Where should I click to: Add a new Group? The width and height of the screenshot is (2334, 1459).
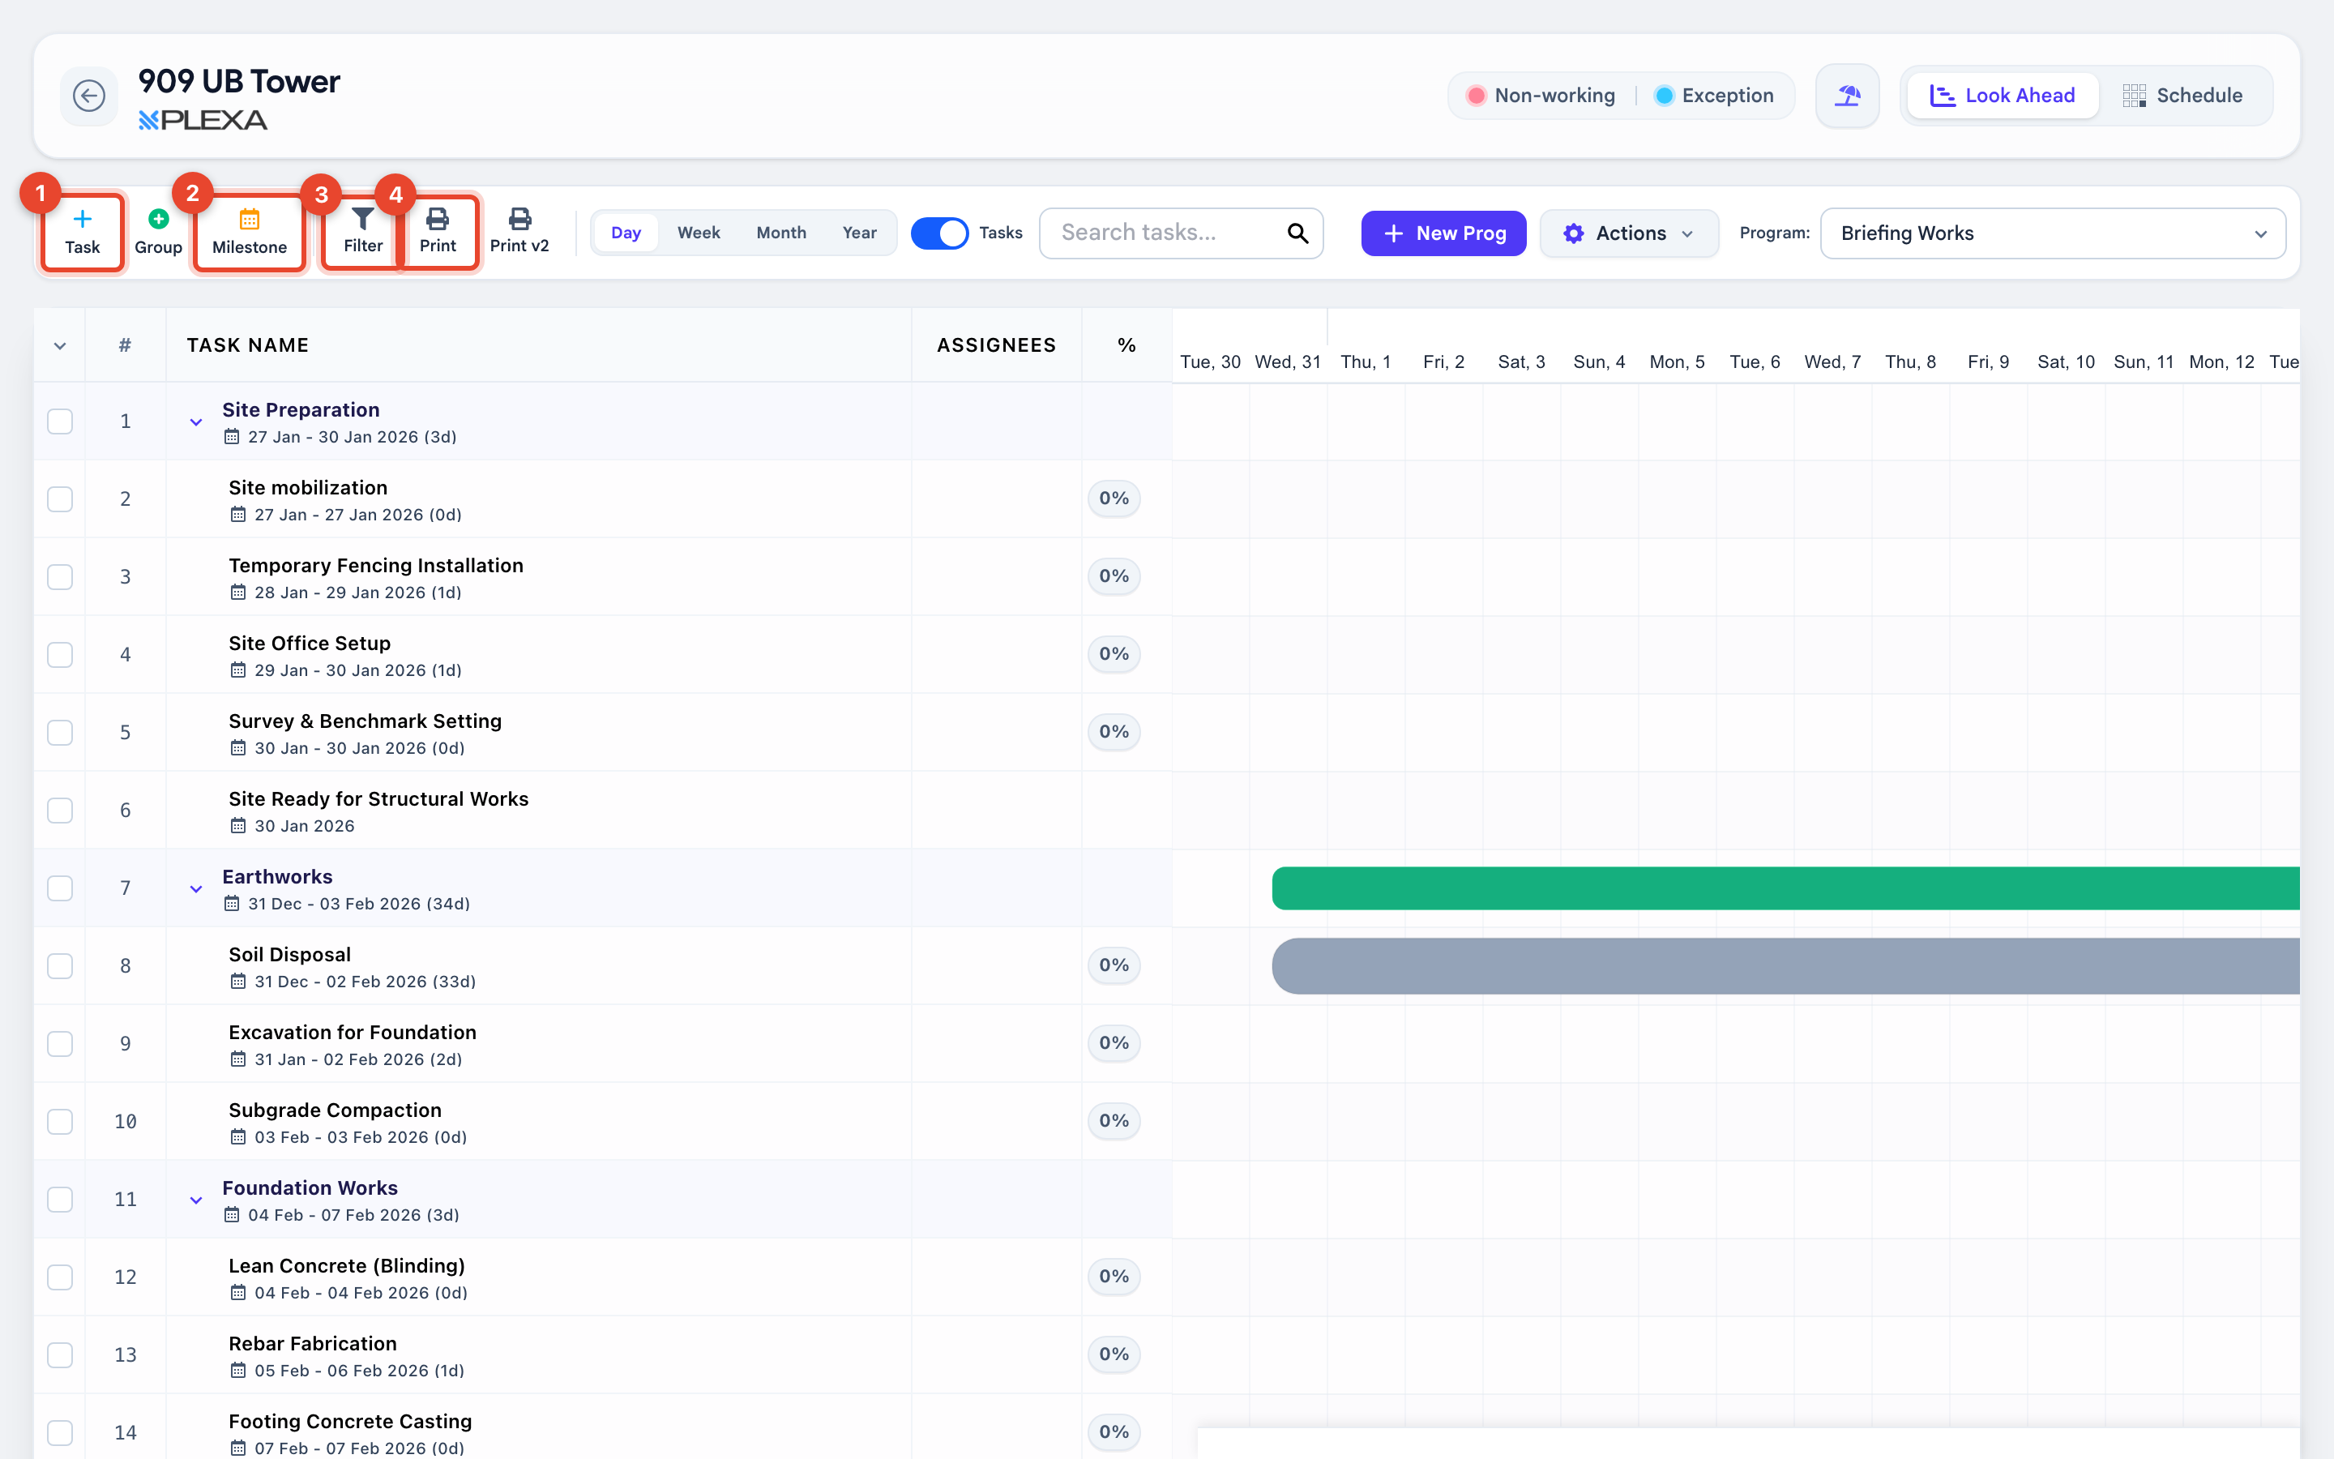pos(158,233)
